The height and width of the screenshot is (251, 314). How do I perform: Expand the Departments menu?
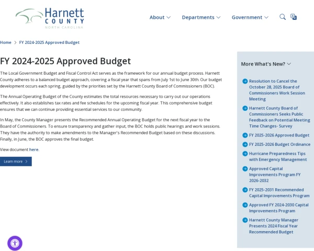201,17
